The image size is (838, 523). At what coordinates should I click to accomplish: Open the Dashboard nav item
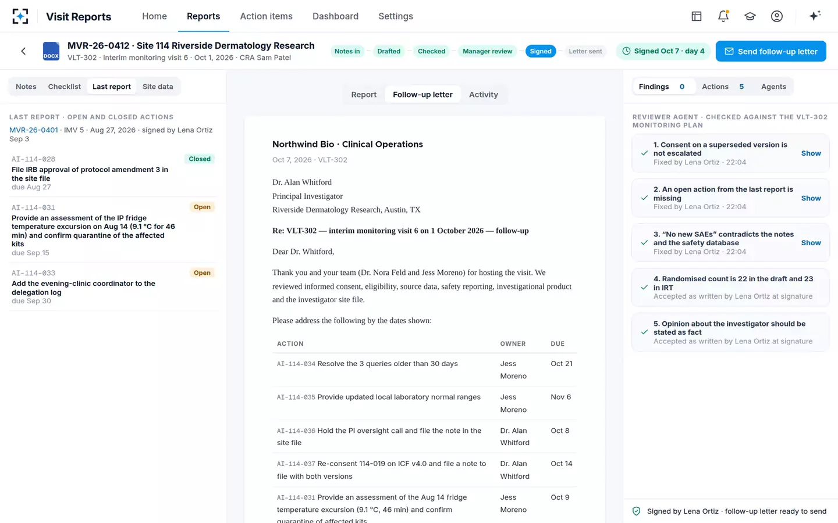click(x=335, y=16)
